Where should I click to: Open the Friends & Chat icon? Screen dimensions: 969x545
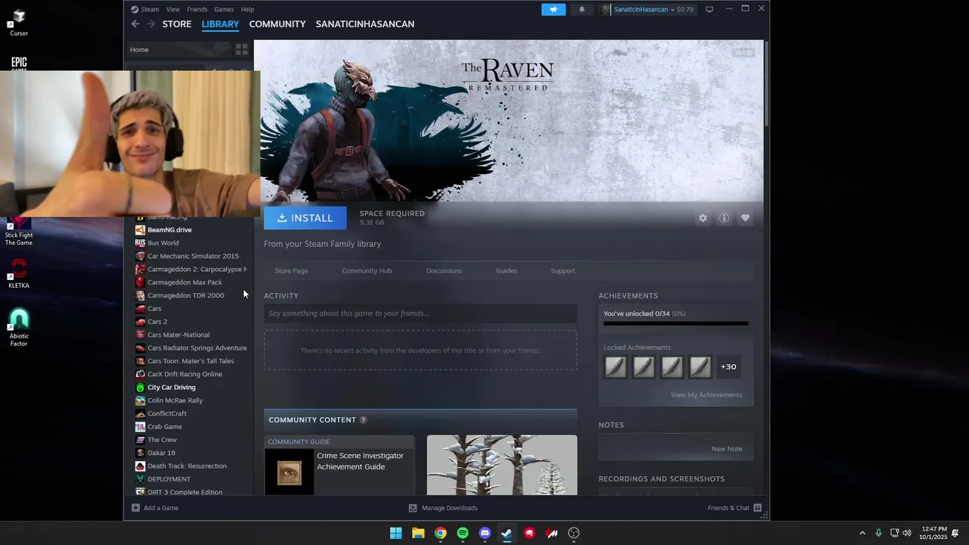pyautogui.click(x=757, y=508)
